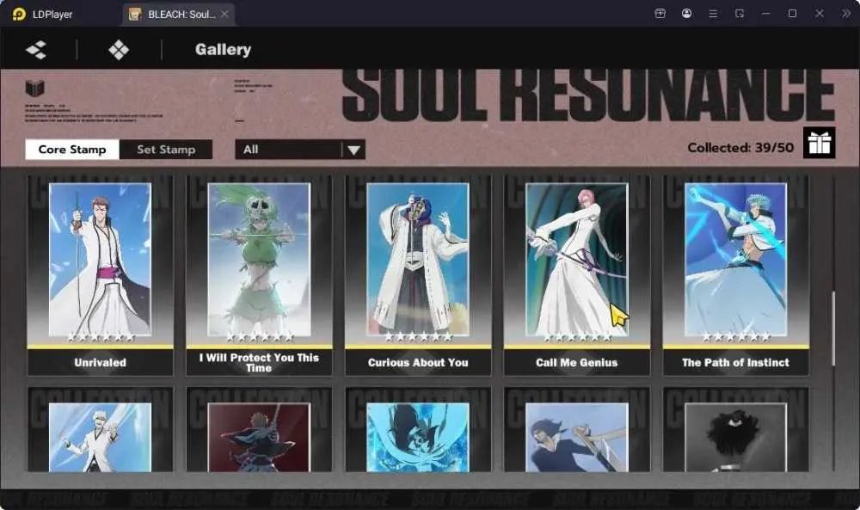
Task: Click the Gallery page title
Action: tap(224, 49)
